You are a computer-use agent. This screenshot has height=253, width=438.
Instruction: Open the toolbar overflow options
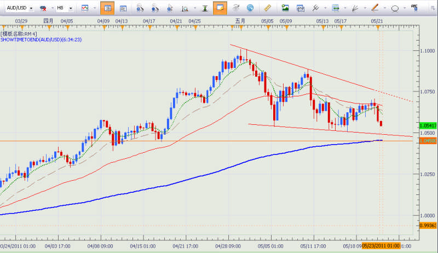pyautogui.click(x=433, y=8)
